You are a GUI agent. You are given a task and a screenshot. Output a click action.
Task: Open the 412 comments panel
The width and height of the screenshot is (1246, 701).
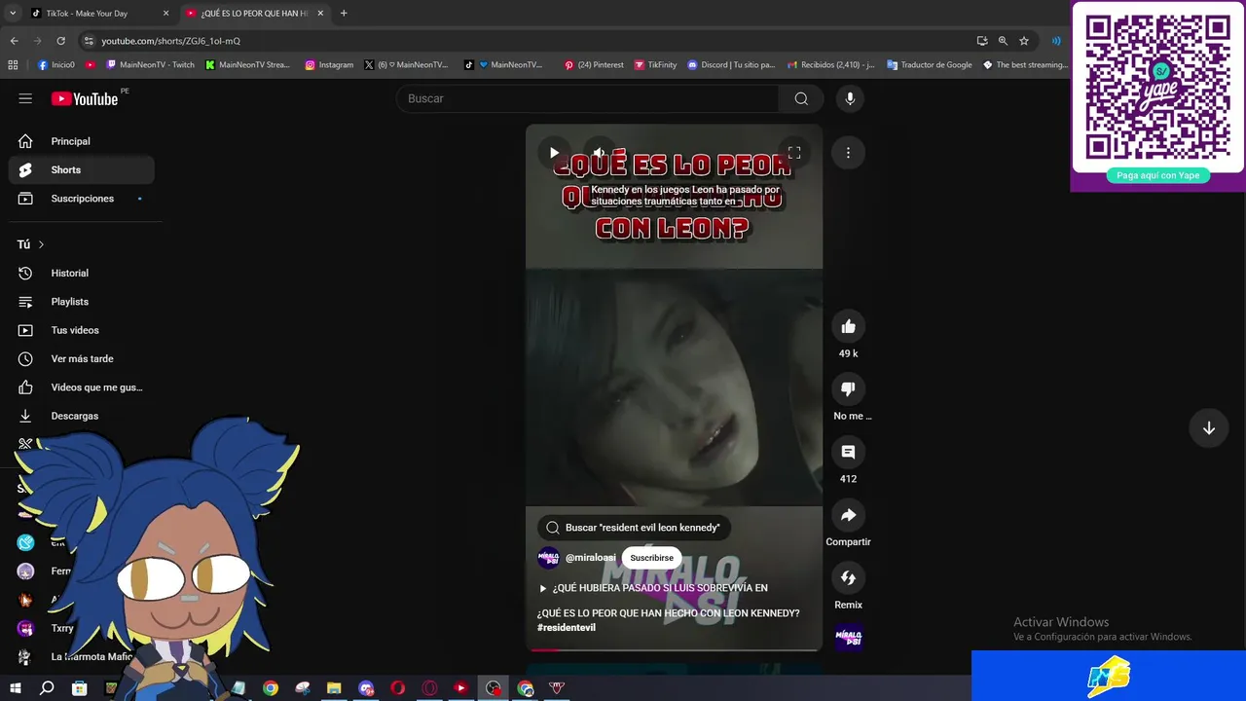848,452
